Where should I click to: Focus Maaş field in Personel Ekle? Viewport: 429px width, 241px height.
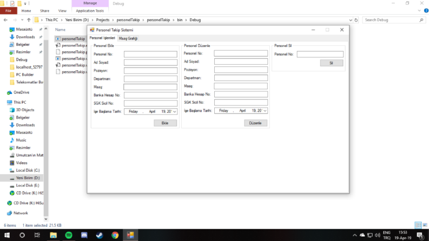(150, 87)
